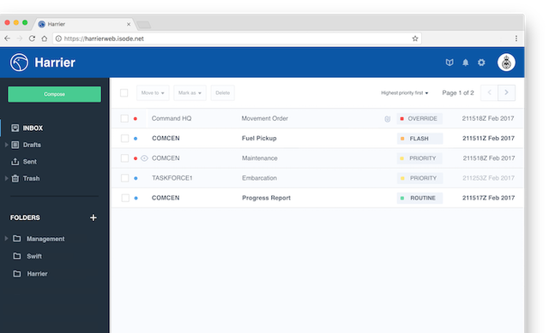Image resolution: width=549 pixels, height=333 pixels.
Task: Tick the select-all messages checkbox
Action: pos(124,93)
